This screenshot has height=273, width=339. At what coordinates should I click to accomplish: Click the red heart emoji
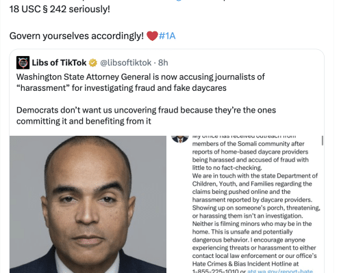pyautogui.click(x=152, y=36)
